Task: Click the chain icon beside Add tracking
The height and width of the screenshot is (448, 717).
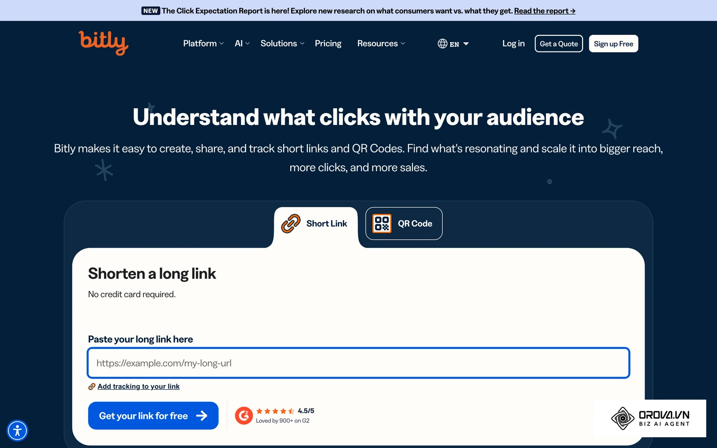Action: coord(92,387)
